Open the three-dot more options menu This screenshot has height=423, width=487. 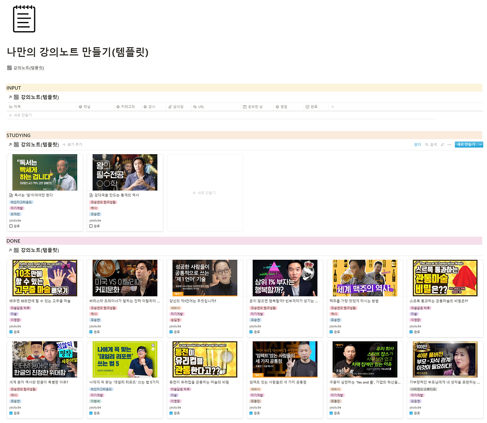449,145
